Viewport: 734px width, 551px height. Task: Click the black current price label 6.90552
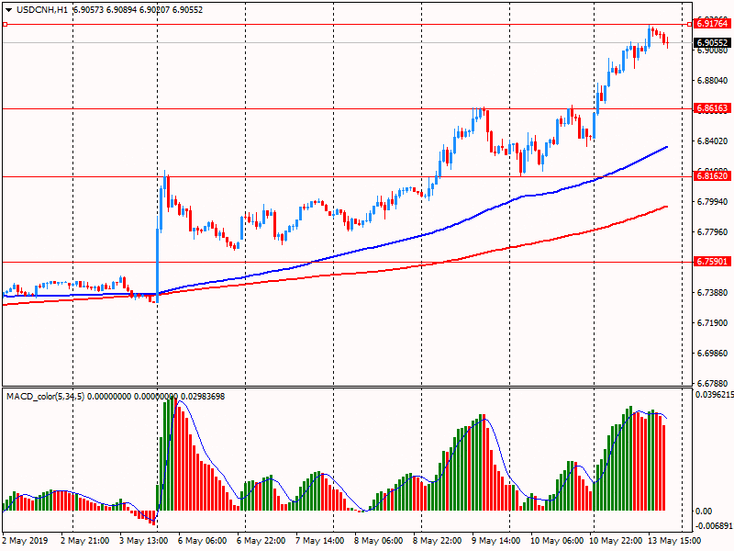712,42
